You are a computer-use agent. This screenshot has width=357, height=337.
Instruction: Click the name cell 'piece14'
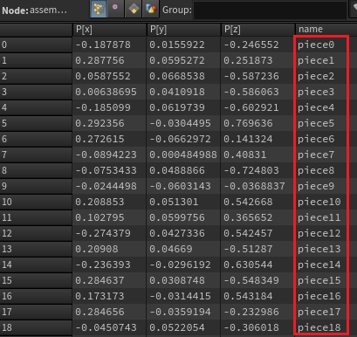pyautogui.click(x=319, y=265)
